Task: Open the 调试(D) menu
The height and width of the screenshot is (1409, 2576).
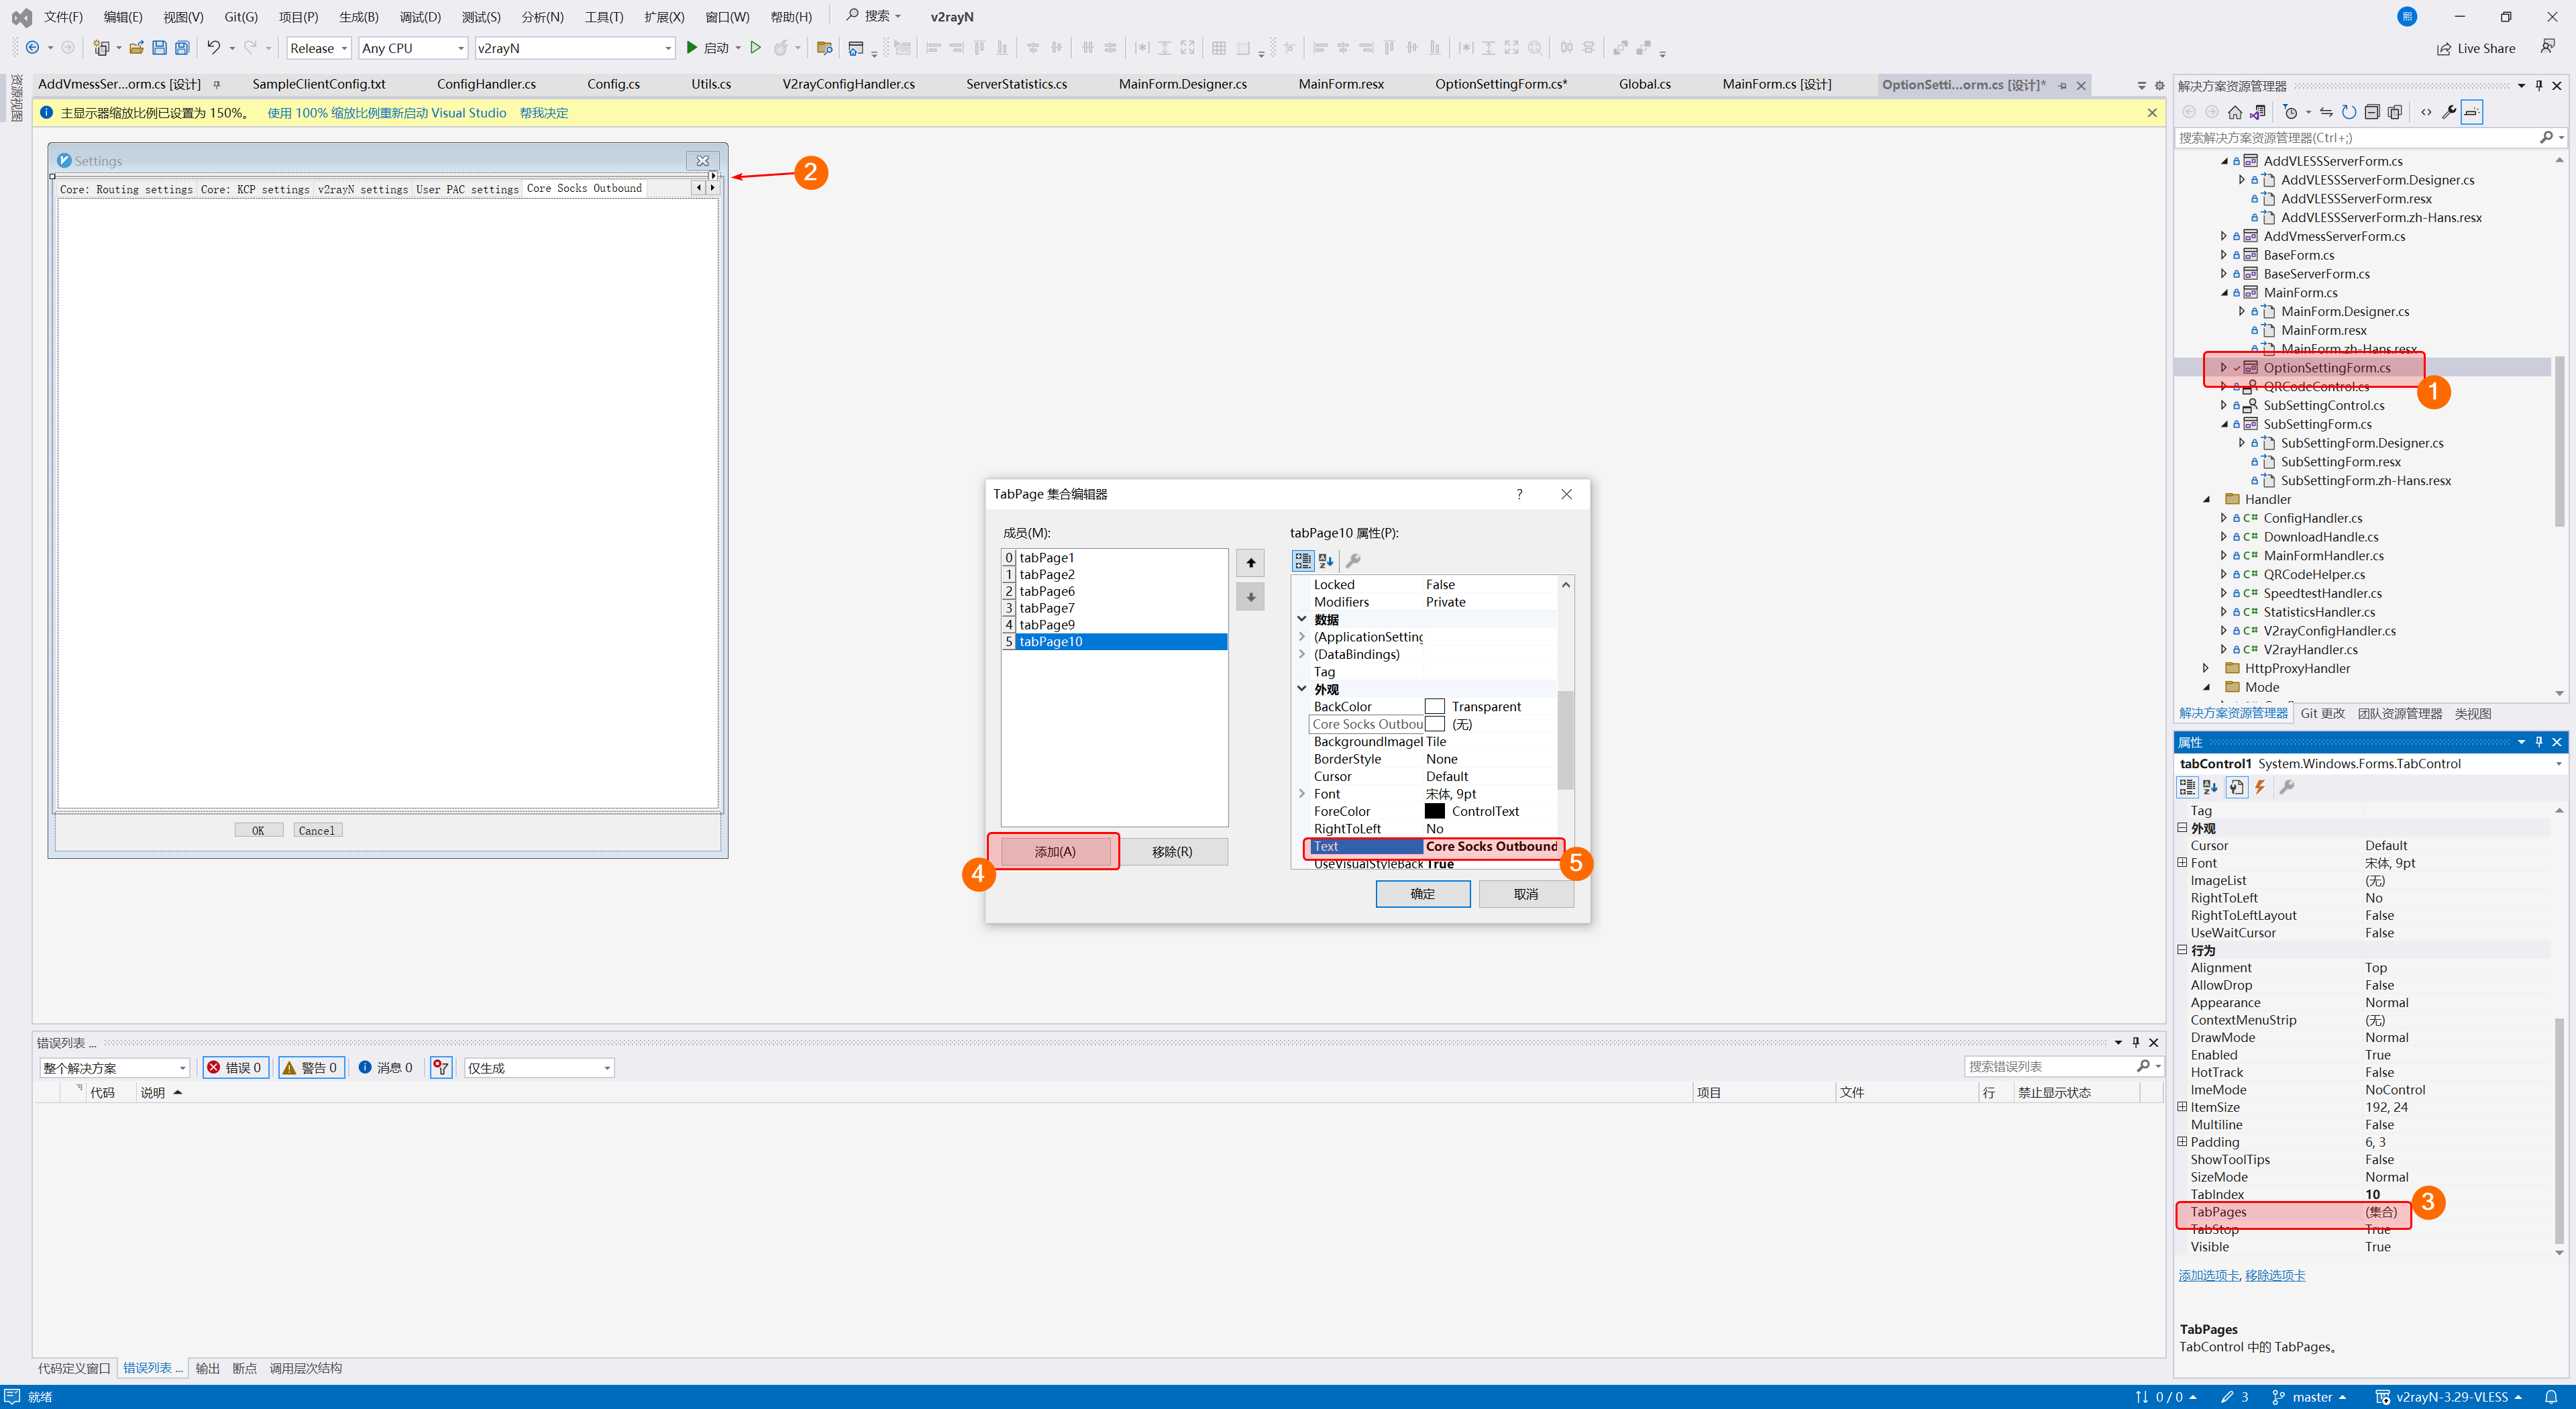Action: click(x=420, y=17)
